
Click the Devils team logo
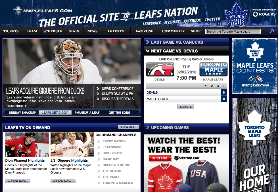(160, 69)
